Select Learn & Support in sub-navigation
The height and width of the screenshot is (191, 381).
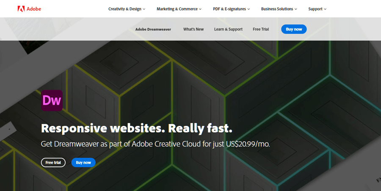point(228,29)
